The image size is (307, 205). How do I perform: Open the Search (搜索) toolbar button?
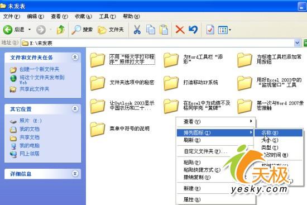pos(82,30)
